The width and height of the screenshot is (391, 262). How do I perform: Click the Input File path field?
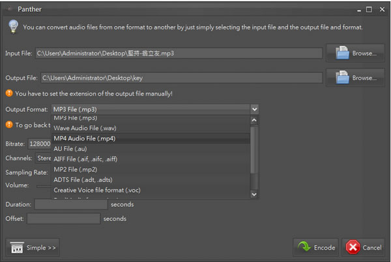(x=179, y=53)
